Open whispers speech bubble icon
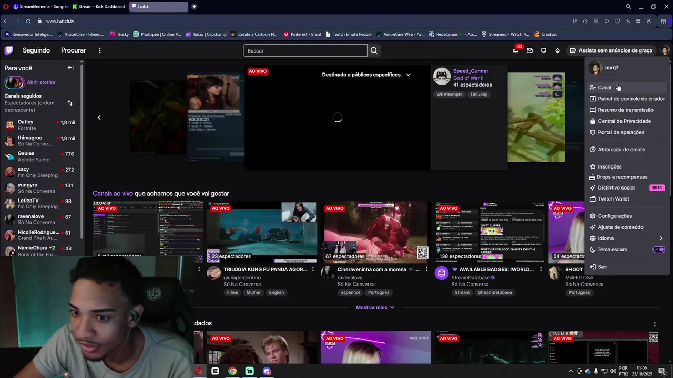 [x=544, y=50]
